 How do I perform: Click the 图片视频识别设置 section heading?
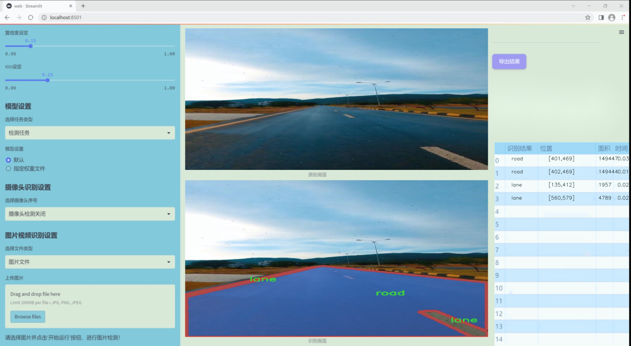click(31, 236)
